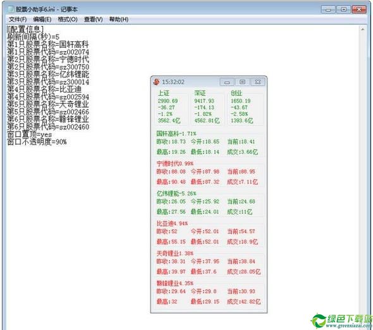Minimize the Notepad window
The width and height of the screenshot is (373, 330).
click(328, 10)
